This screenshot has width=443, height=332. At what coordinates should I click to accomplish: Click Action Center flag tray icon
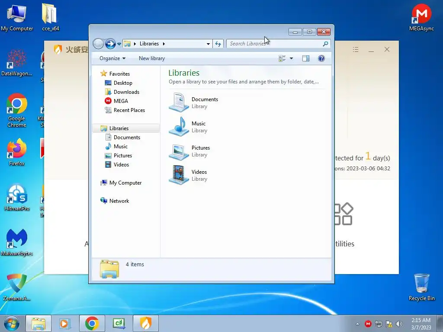(389, 324)
